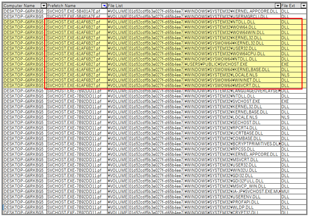
Task: Select the SYSWOW64\MSVCRT.DLL cell
Action: click(x=194, y=85)
